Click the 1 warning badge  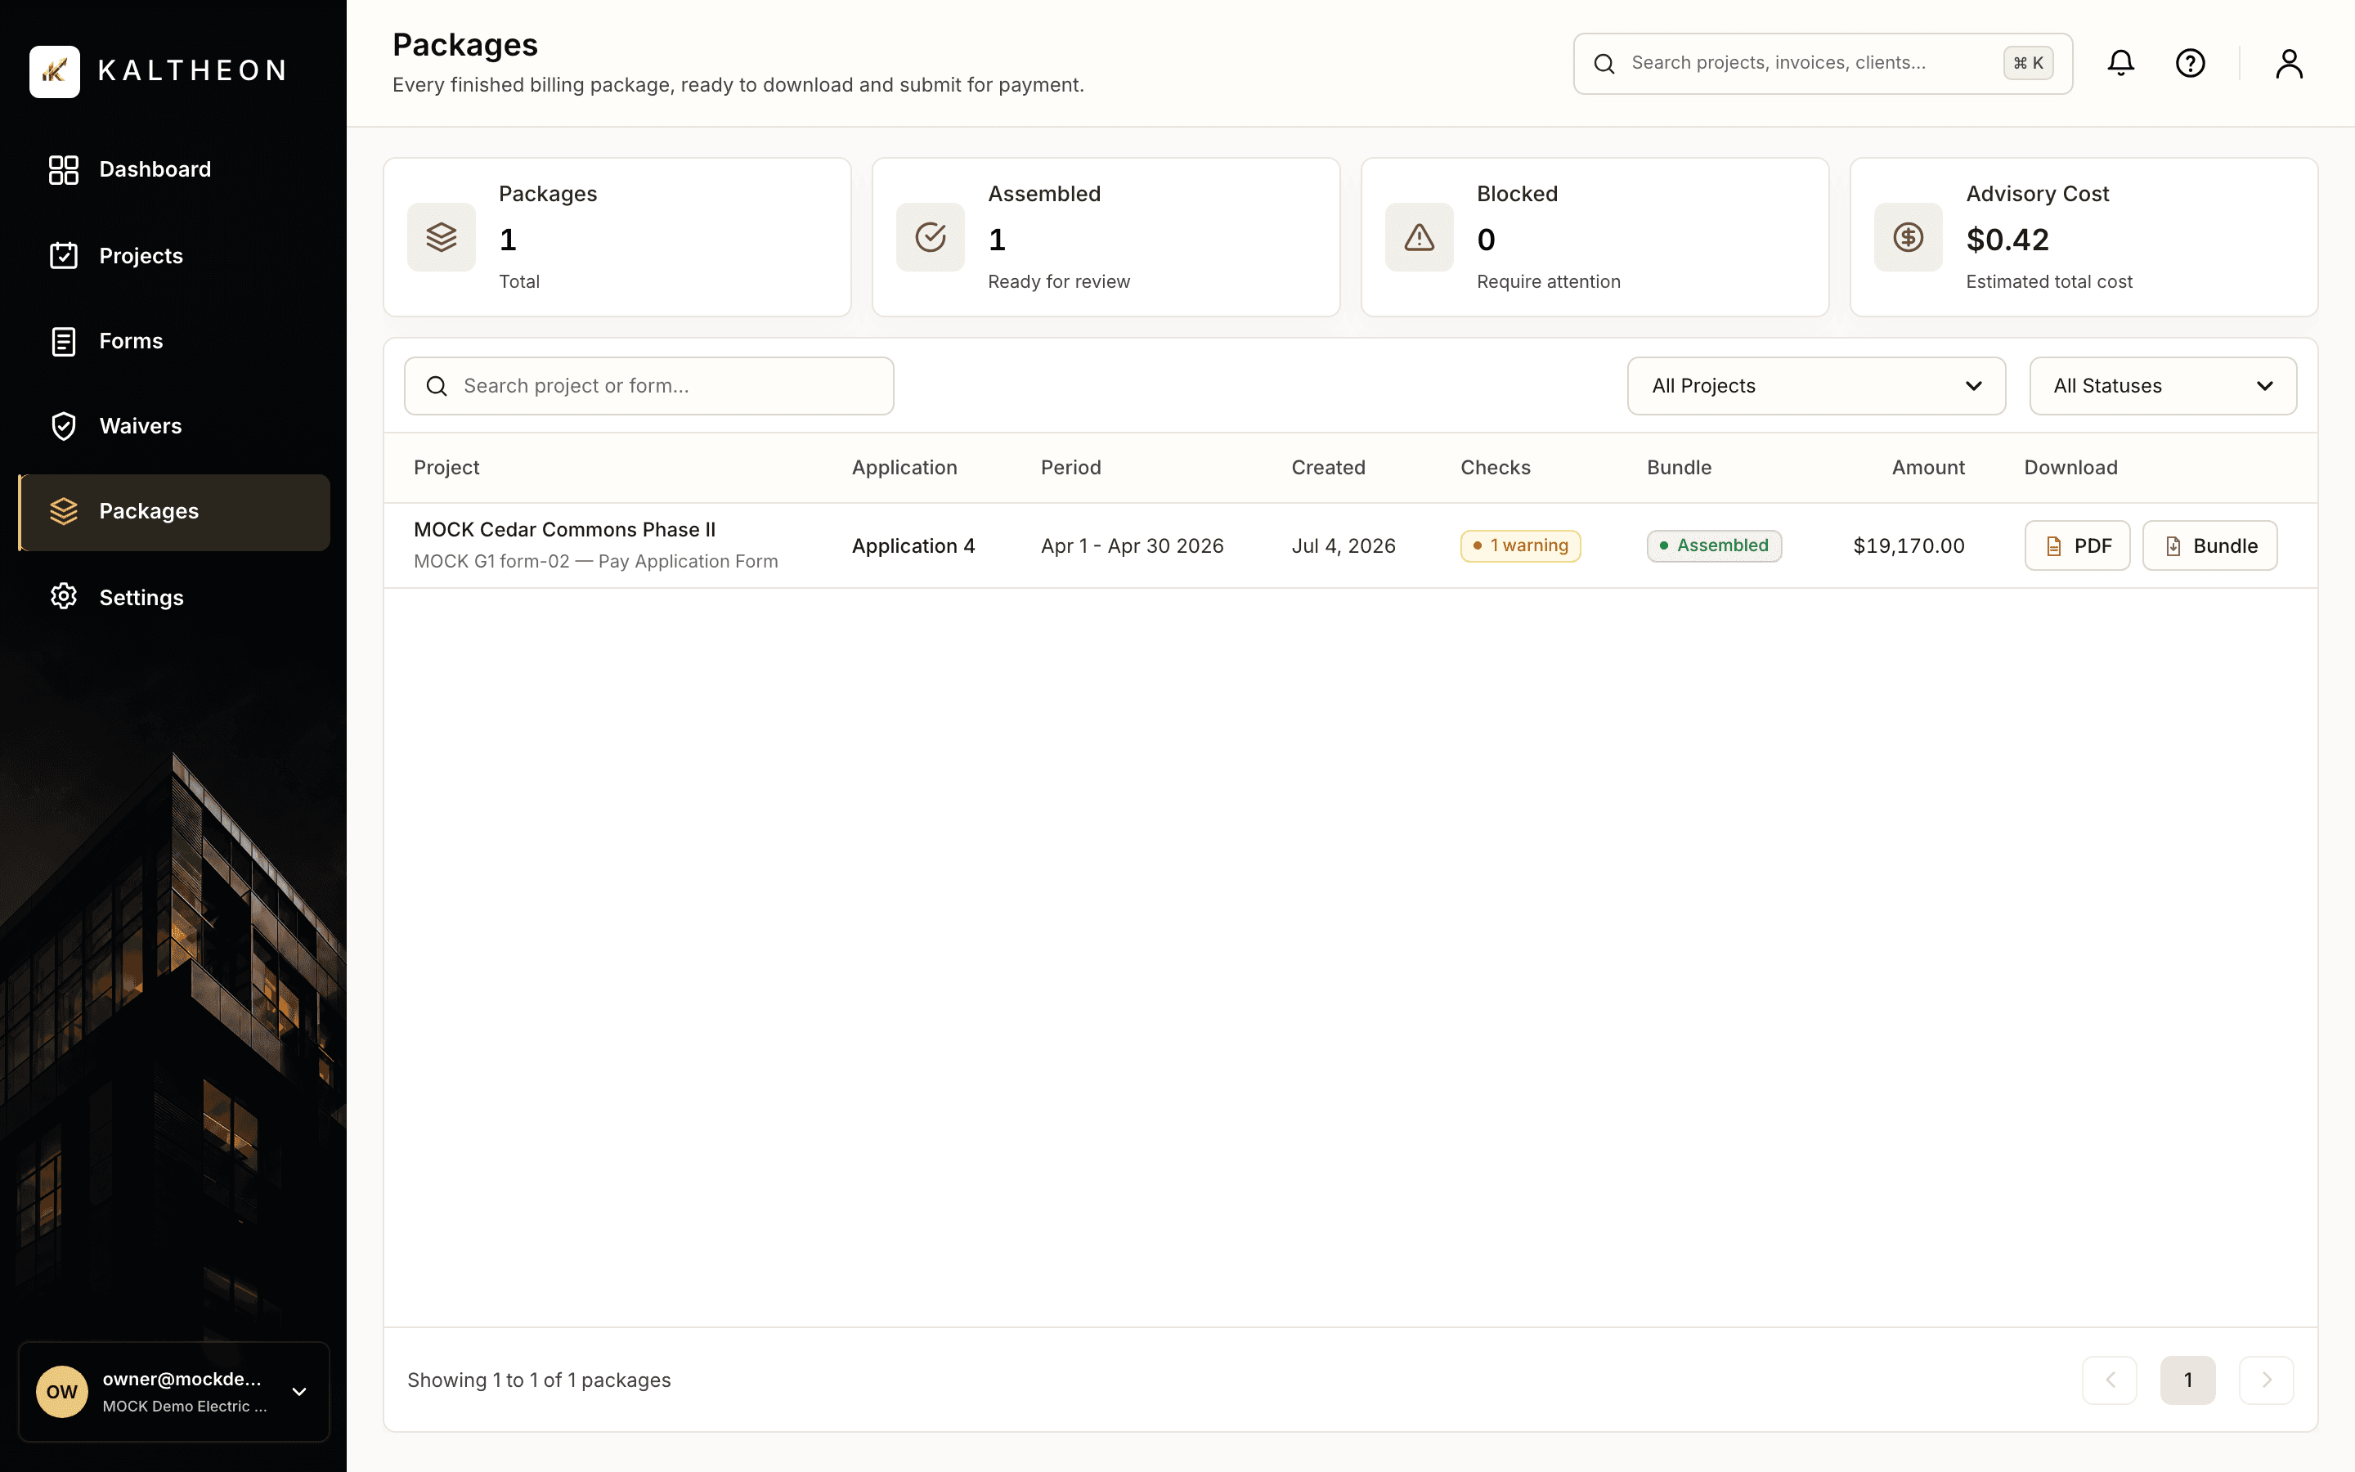tap(1520, 545)
